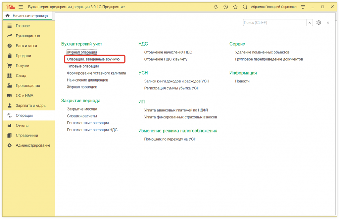The height and width of the screenshot is (219, 339).
Task: Go to the Администрирование section
Action: coord(33,145)
